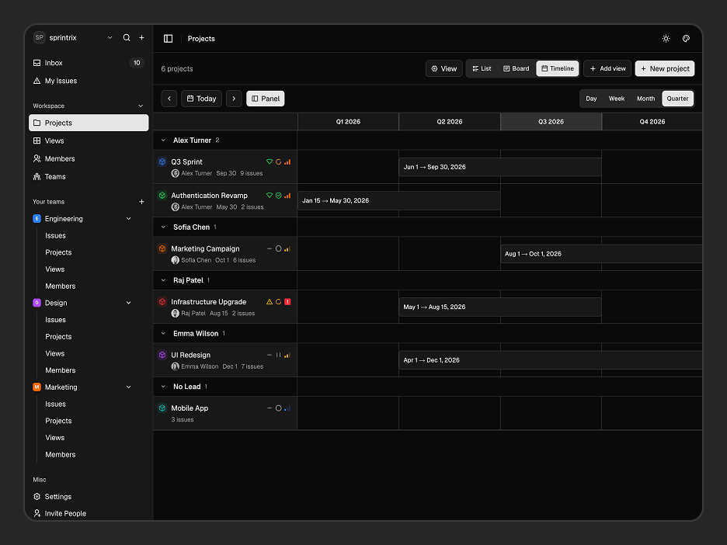Viewport: 727px width, 545px height.
Task: Click Mobile App project icon
Action: (162, 408)
